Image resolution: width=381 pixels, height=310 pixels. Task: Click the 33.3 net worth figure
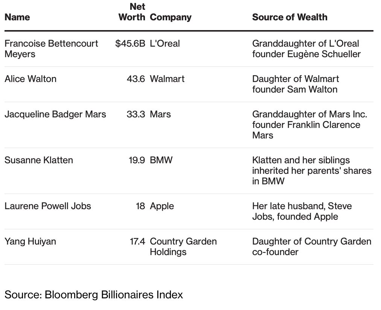tap(136, 114)
